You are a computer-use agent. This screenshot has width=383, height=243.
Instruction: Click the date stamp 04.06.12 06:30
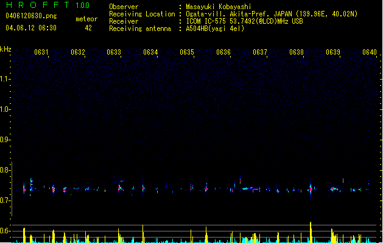pyautogui.click(x=31, y=28)
